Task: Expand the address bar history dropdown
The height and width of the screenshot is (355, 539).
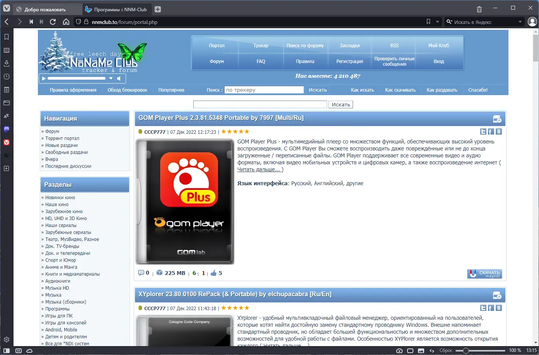Action: tap(438, 22)
